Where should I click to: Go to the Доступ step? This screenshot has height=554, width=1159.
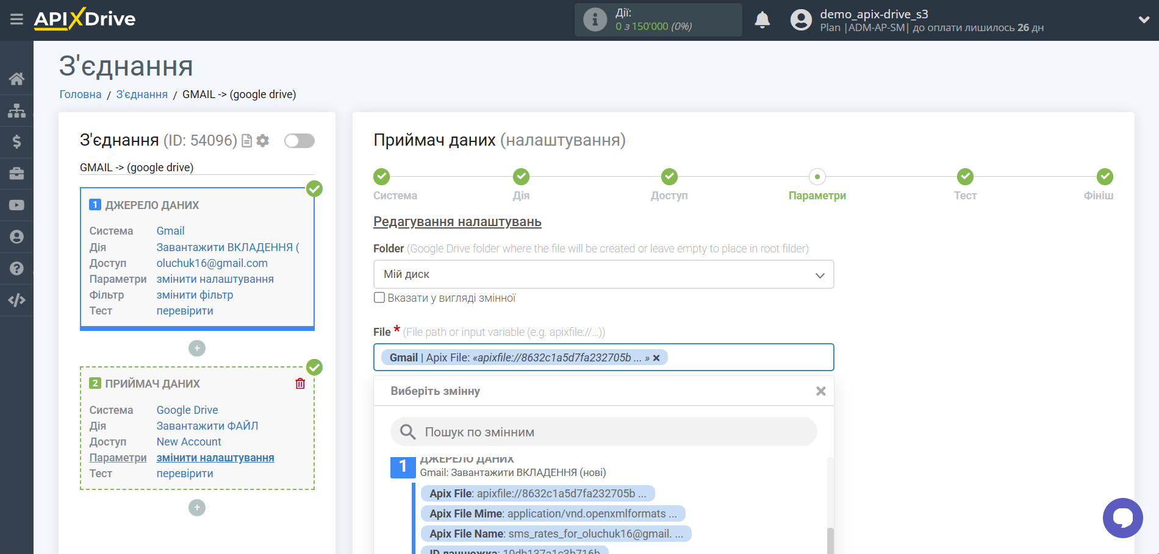669,177
